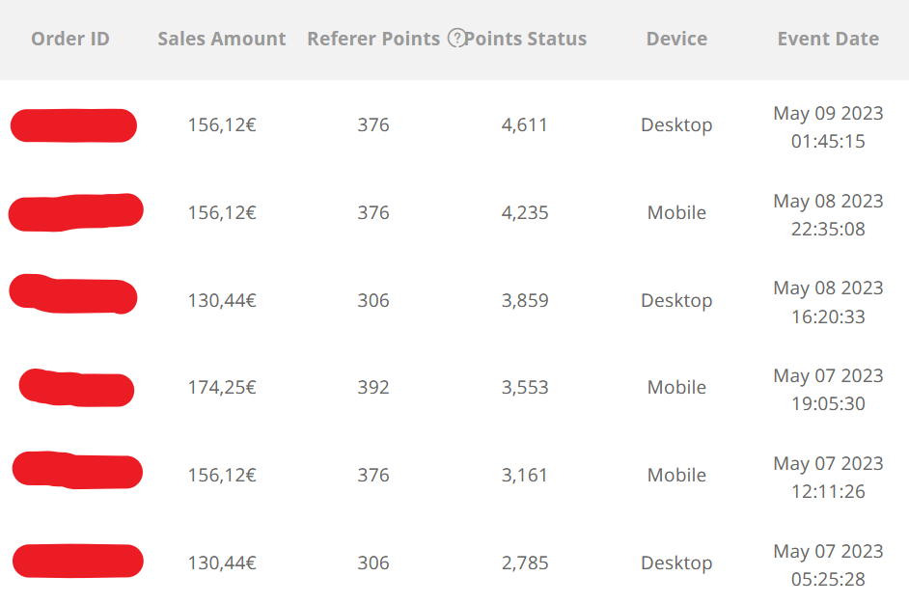Open redacted order ID in first row

[x=73, y=125]
